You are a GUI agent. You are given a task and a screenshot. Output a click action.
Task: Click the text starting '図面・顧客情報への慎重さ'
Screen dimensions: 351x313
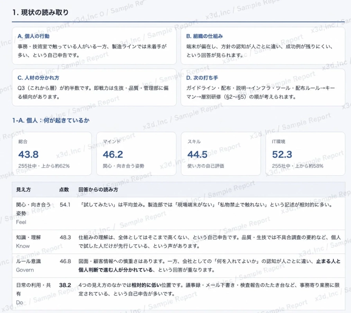point(209,265)
